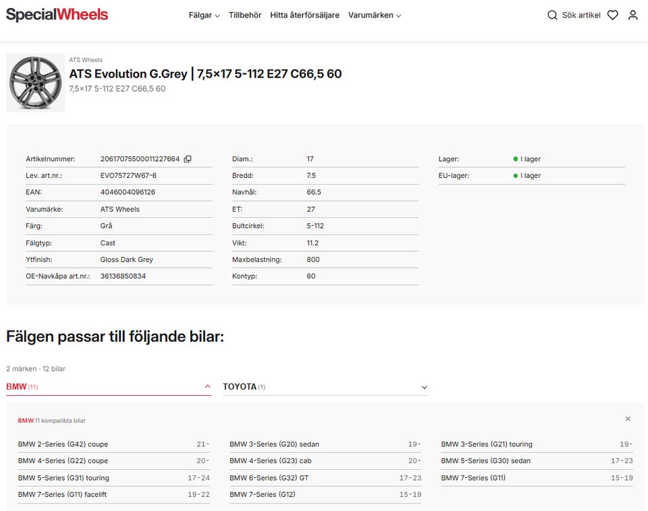Click the Ytfinish value Gloss Dark Grey
648x511 pixels.
[126, 260]
